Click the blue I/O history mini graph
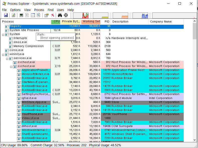198x148 pixels. pyautogui.click(x=140, y=15)
